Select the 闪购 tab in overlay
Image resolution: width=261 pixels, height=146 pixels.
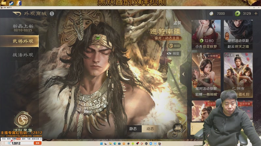[14, 139]
